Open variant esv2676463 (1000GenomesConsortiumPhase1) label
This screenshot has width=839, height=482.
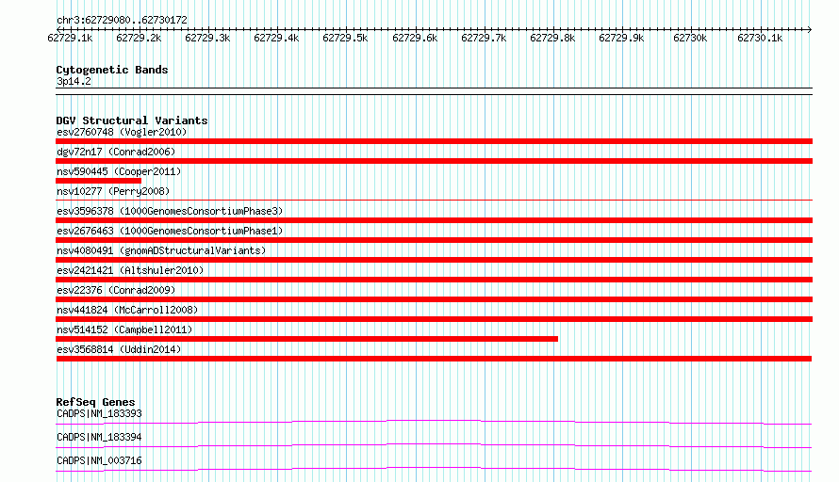[x=170, y=231]
